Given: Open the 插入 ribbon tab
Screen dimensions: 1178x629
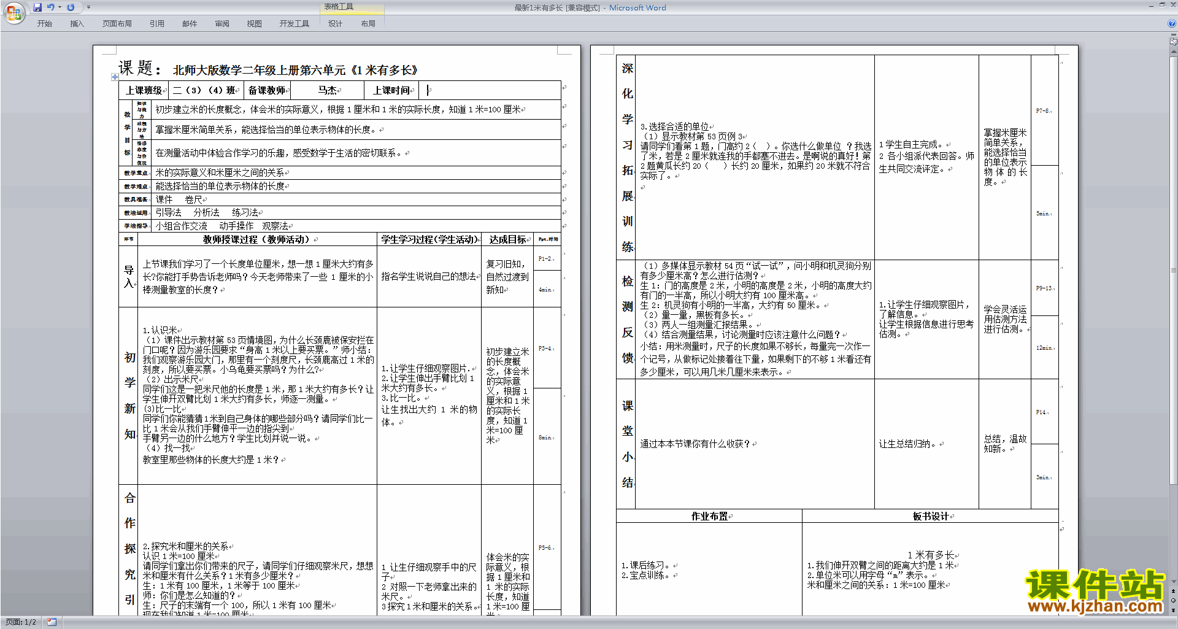Looking at the screenshot, I should tap(77, 24).
